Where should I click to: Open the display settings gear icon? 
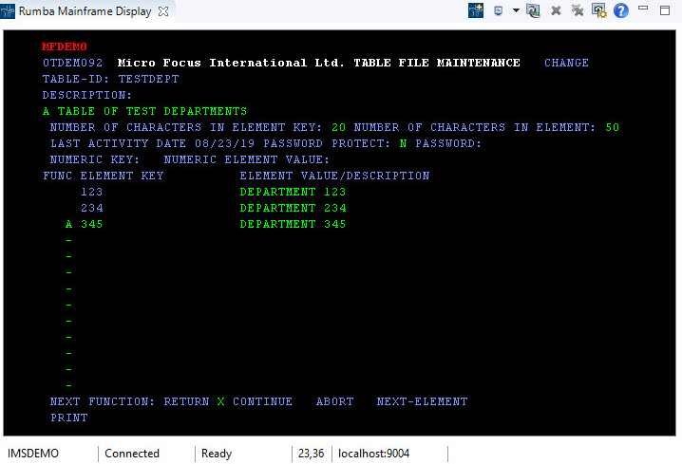pyautogui.click(x=599, y=10)
